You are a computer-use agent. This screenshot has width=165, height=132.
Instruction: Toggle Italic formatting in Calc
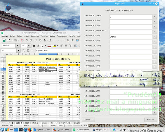[x=38, y=46]
